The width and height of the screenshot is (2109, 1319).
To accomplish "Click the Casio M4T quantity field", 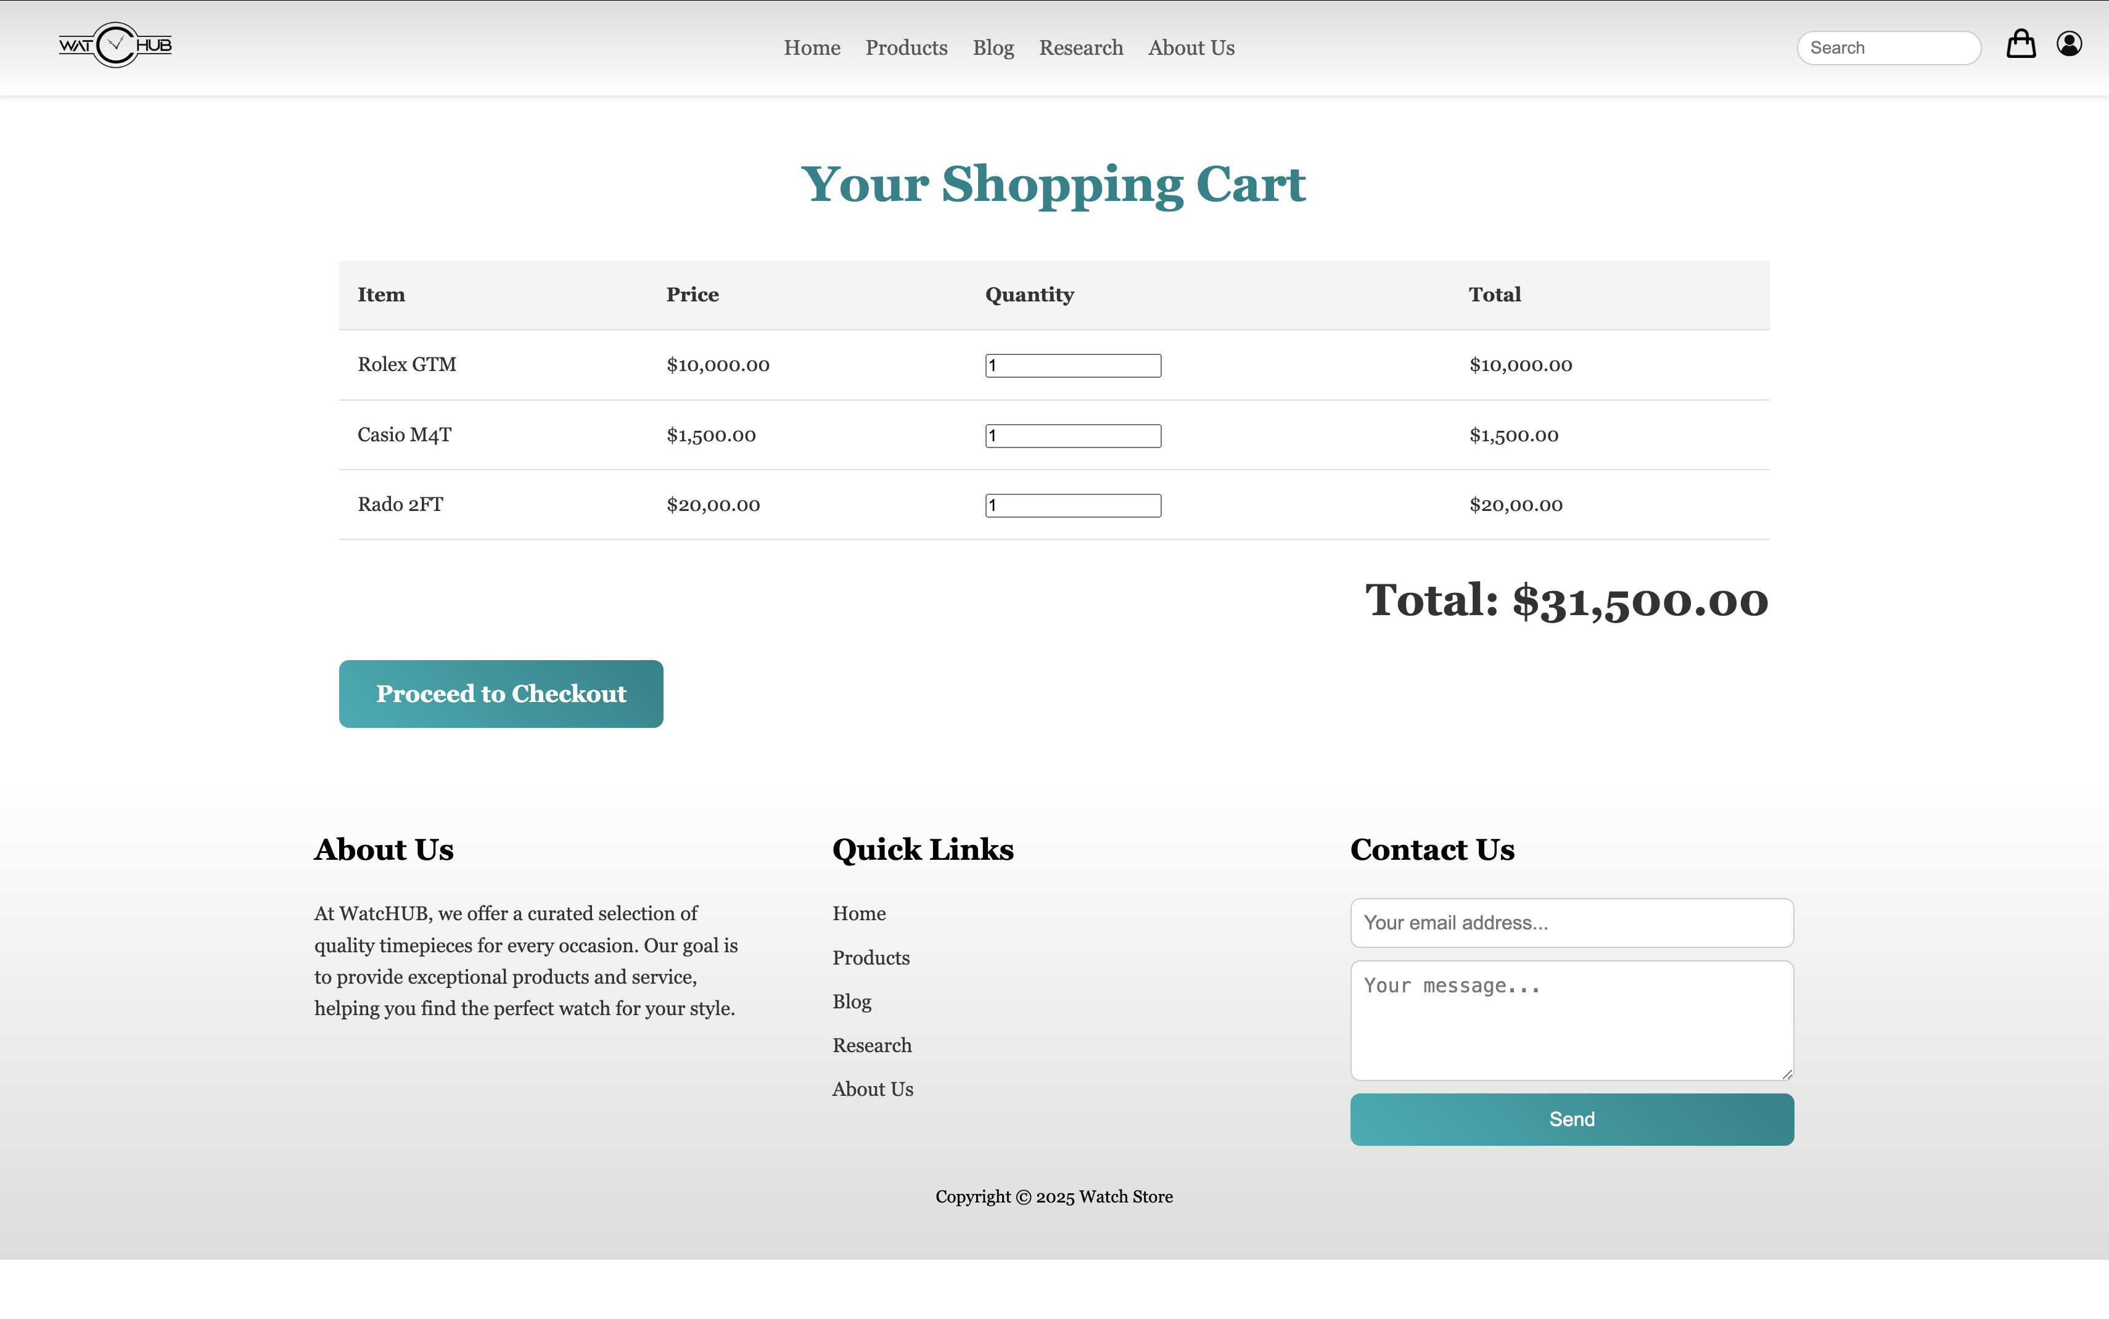I will pos(1072,435).
